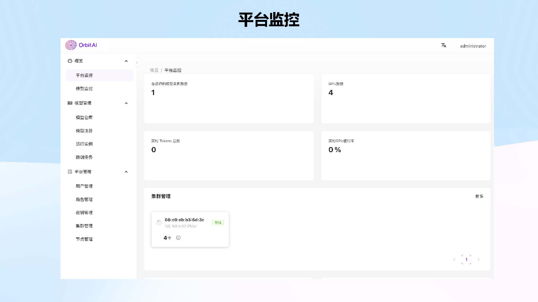Click the 更多 link in 集群管理
The image size is (538, 302).
coord(479,196)
